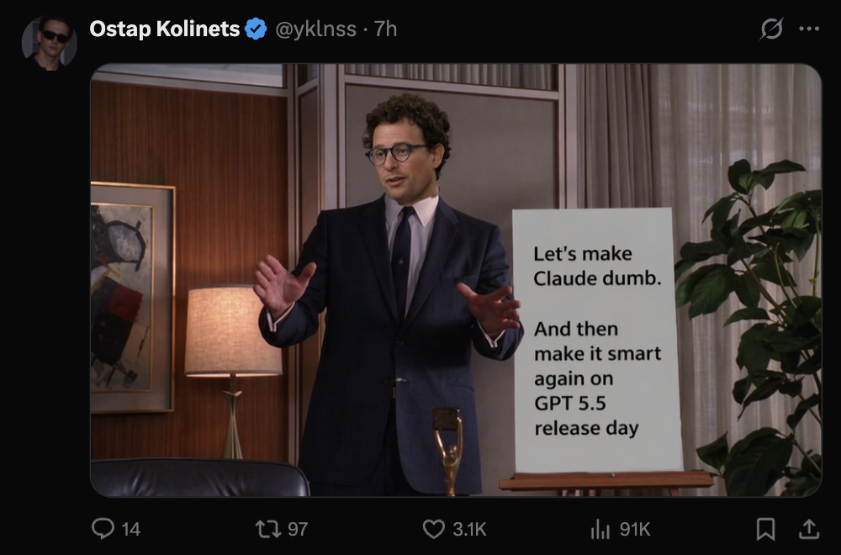Click the view analytics bar-chart icon
This screenshot has width=841, height=555.
(x=600, y=528)
